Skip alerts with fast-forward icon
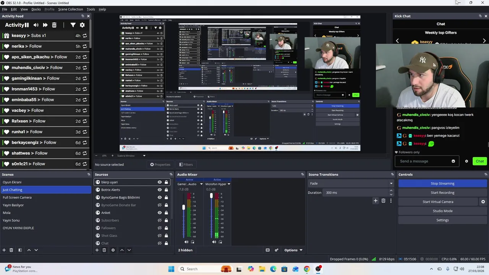489x275 pixels. coord(45,25)
